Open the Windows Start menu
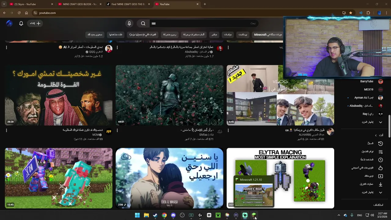The height and width of the screenshot is (220, 391). tap(137, 215)
